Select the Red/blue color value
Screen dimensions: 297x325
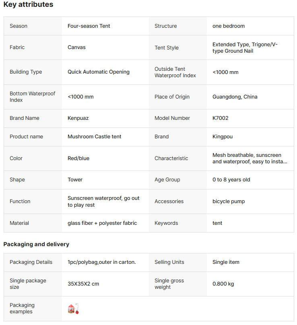[78, 158]
